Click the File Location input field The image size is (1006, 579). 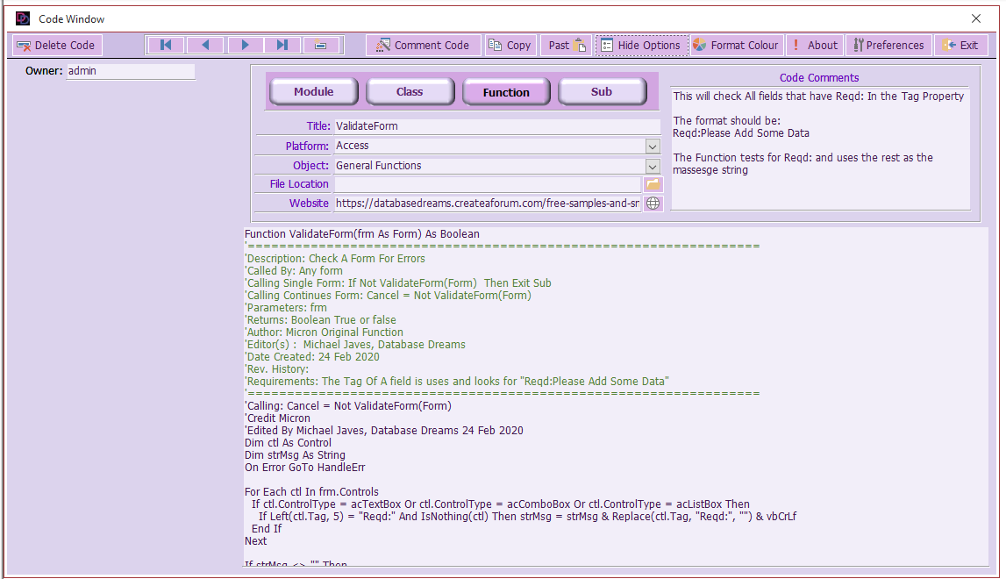(488, 184)
